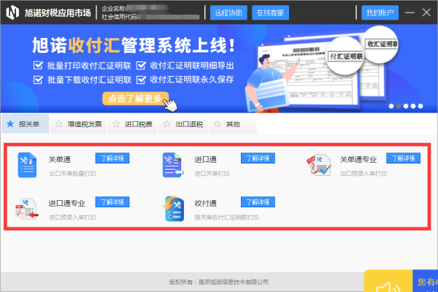Image resolution: width=438 pixels, height=292 pixels.
Task: Click the 收汇证明联 circle in banner
Action: 381,44
